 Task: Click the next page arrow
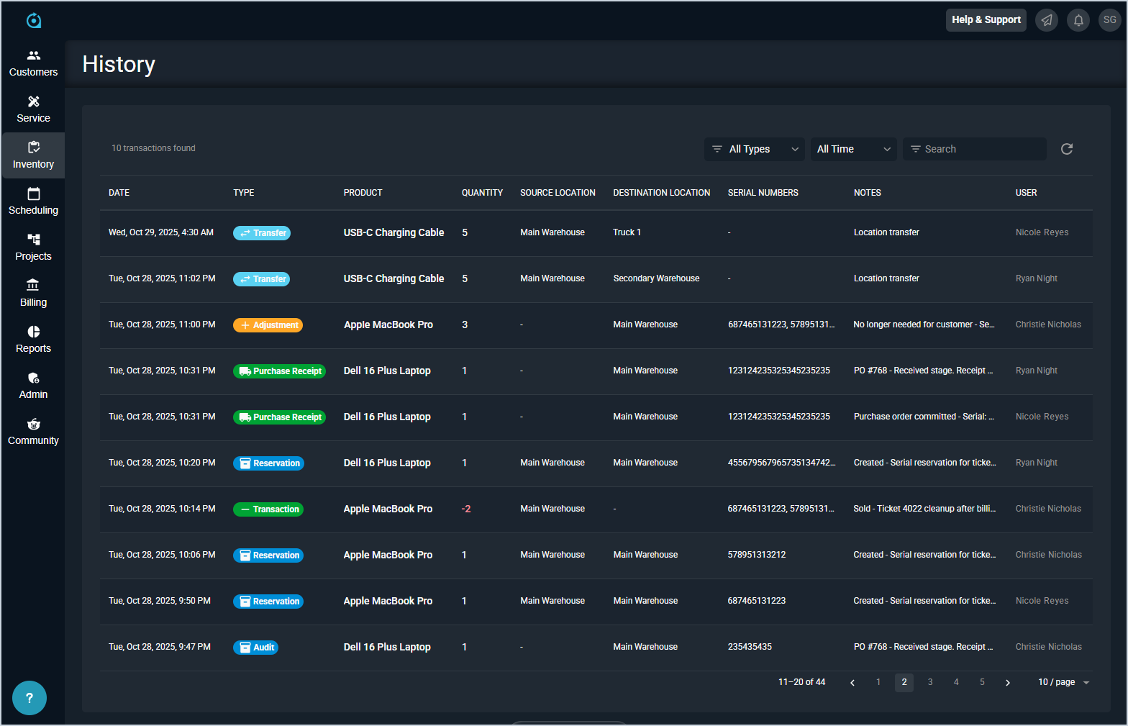[x=1008, y=683]
